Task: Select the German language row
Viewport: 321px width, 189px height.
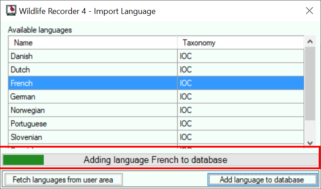Action: click(156, 96)
